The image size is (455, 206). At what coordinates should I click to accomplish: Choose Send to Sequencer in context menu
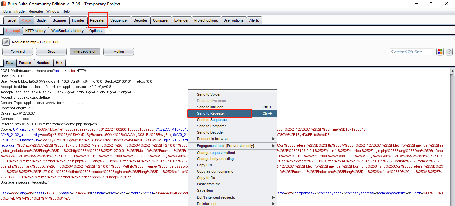coord(232,120)
